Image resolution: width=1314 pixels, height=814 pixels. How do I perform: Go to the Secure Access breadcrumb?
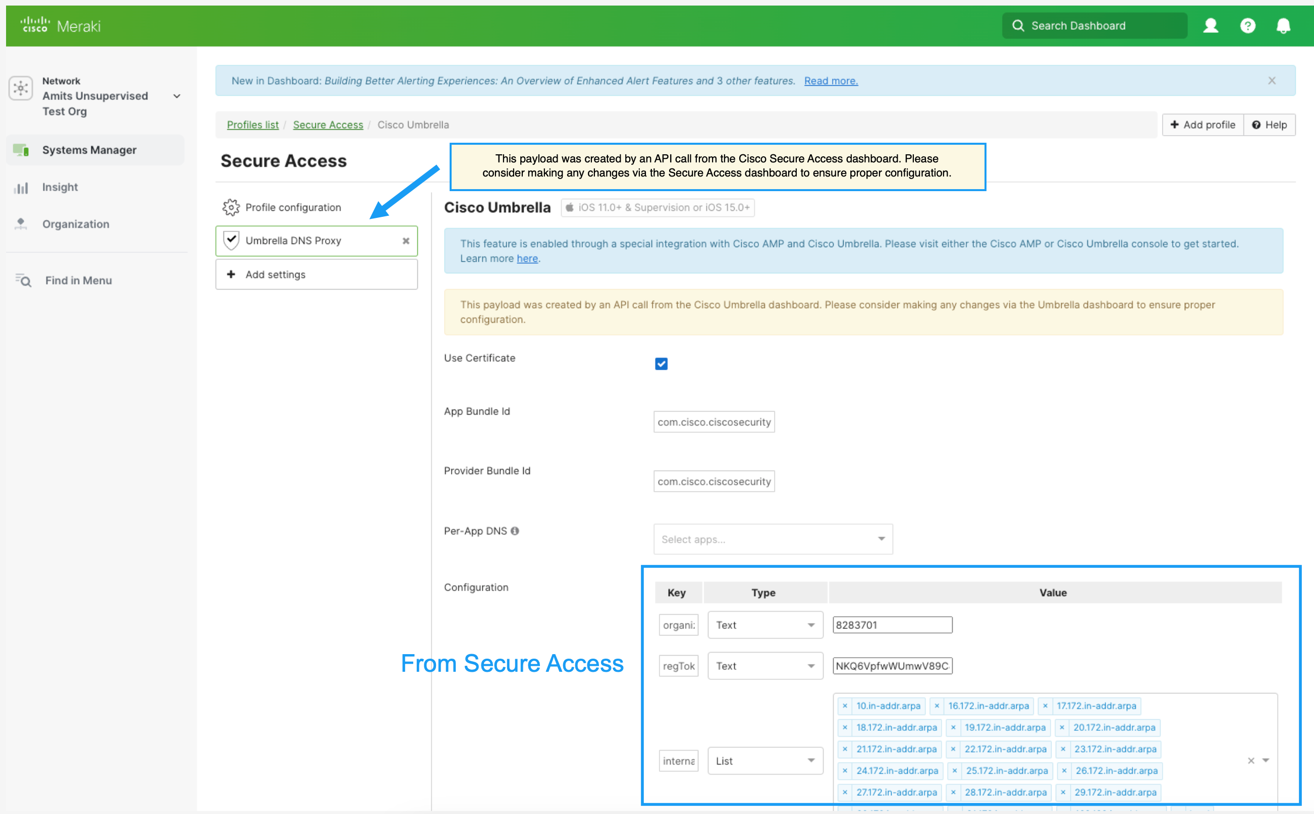(x=328, y=125)
